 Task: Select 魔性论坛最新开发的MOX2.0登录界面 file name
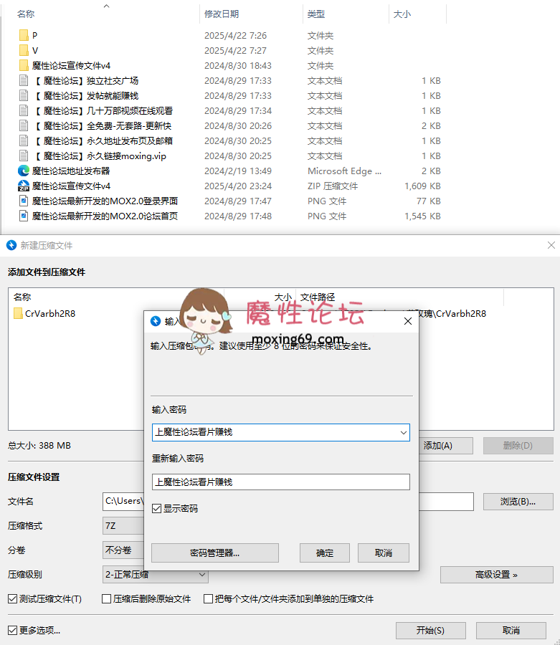pos(105,201)
